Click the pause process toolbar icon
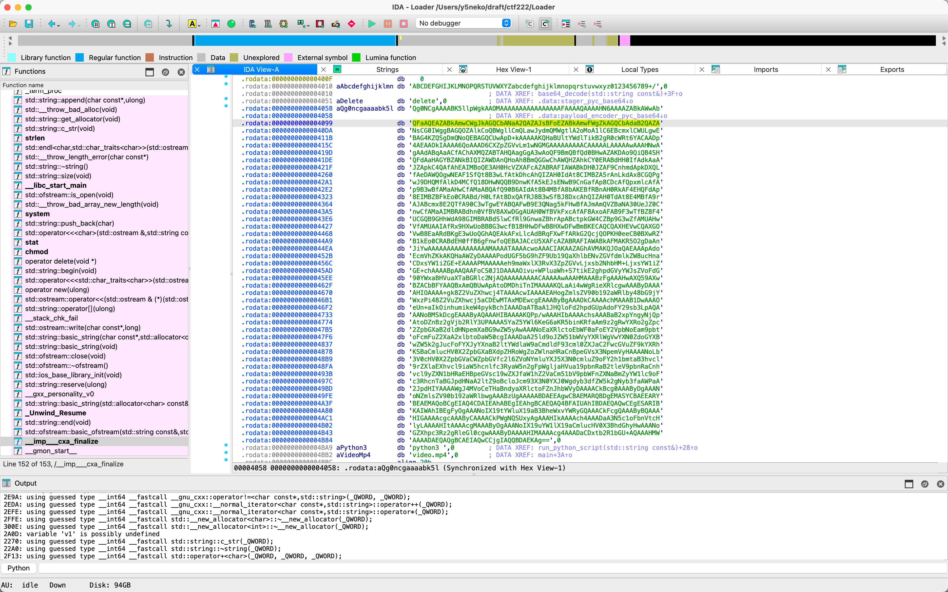Viewport: 948px width, 592px height. click(387, 24)
